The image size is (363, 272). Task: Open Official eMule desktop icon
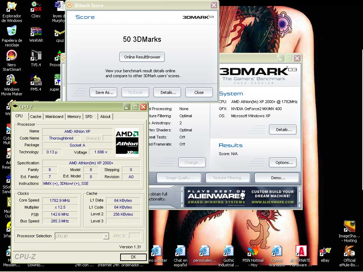[349, 253]
